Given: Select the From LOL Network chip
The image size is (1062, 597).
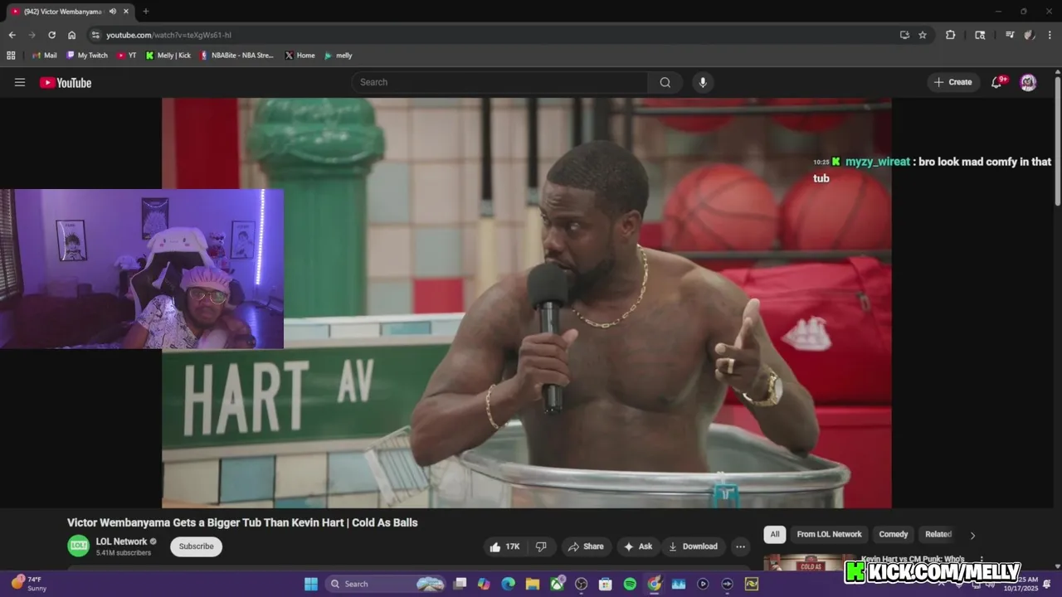Looking at the screenshot, I should point(829,534).
